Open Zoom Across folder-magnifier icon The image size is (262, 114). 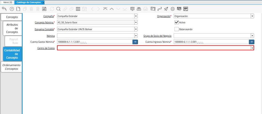(x=153, y=9)
